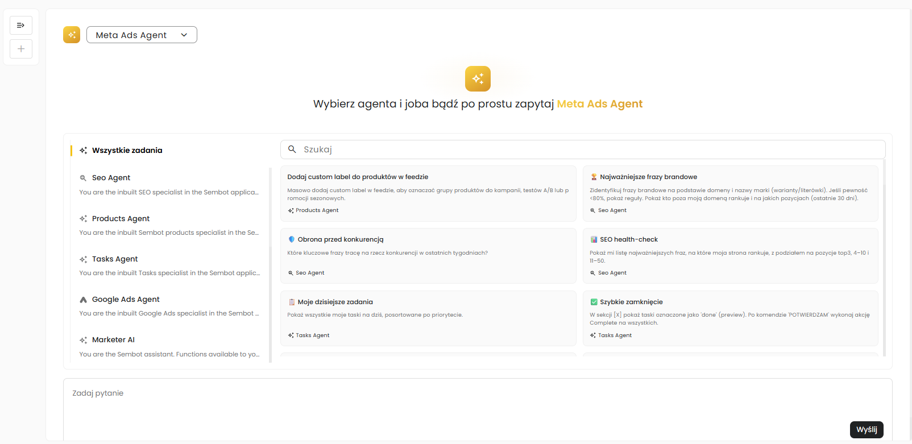Send the question with Wyślij button
Image resolution: width=912 pixels, height=444 pixels.
click(867, 430)
